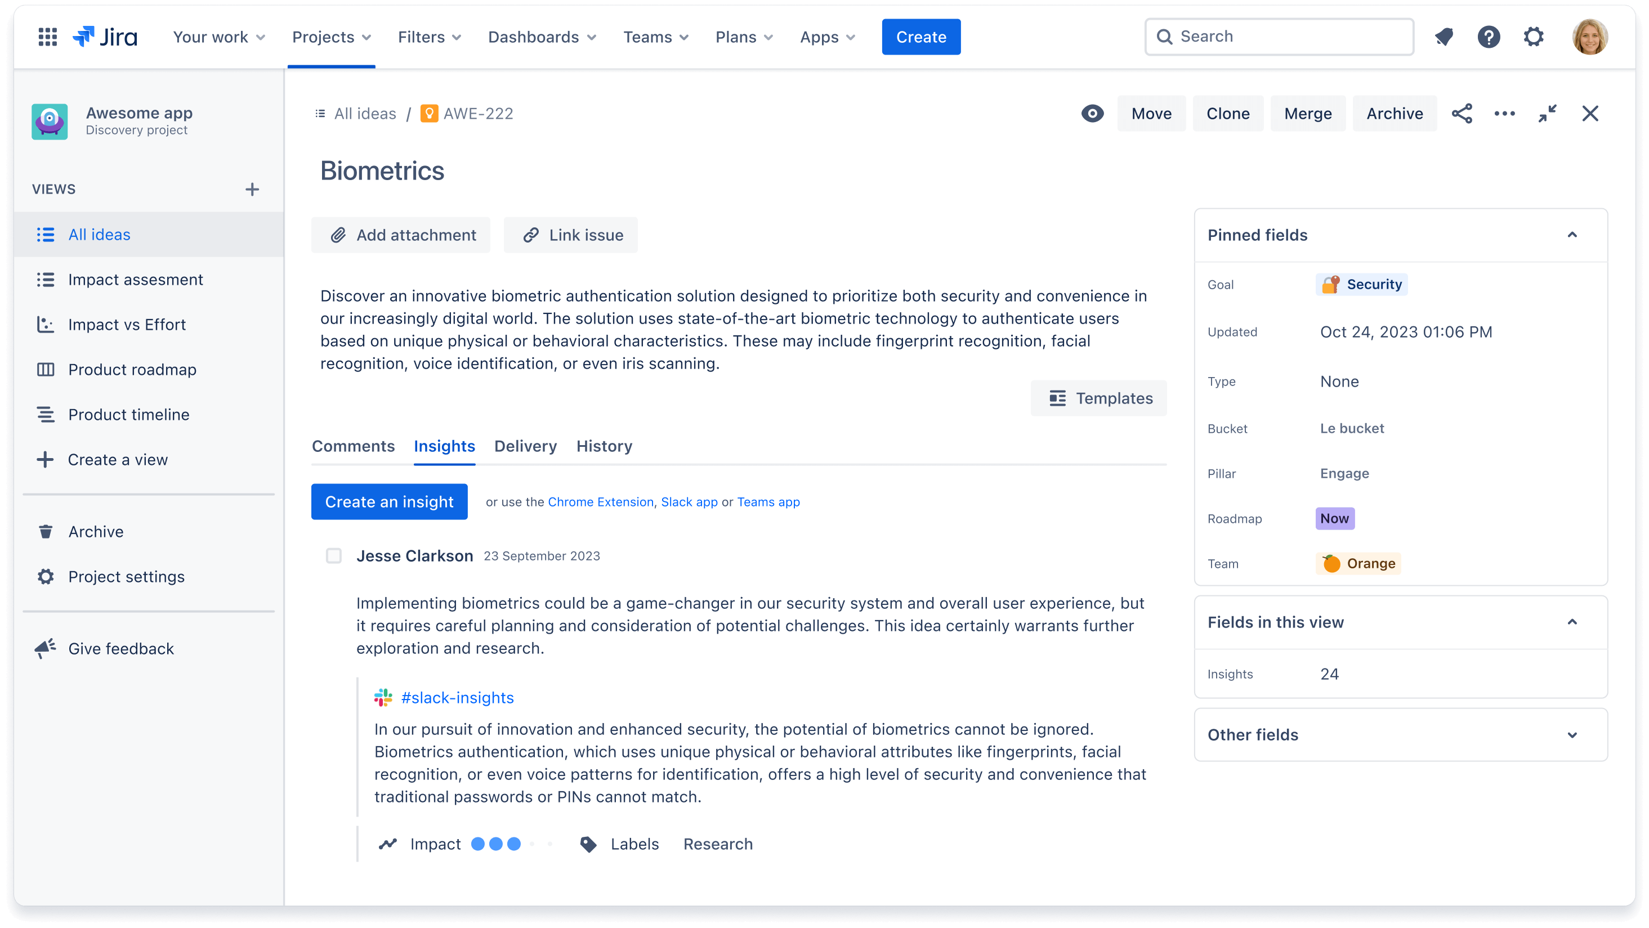Click the more options ellipsis icon
The width and height of the screenshot is (1649, 928).
[x=1504, y=113]
